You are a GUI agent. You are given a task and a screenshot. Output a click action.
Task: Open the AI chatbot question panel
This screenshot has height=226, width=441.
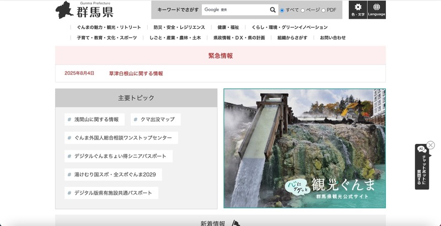point(422,168)
